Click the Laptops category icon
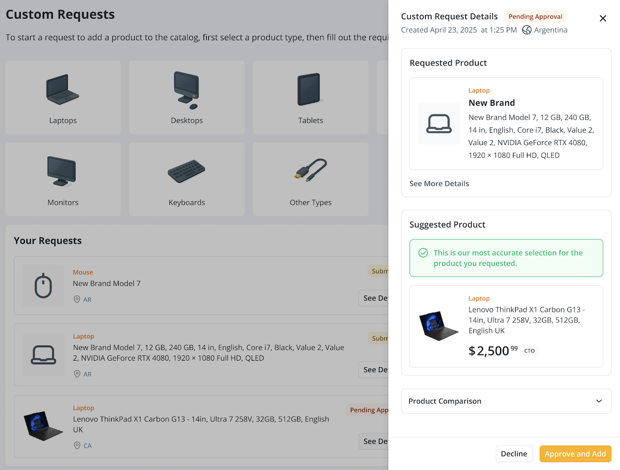This screenshot has width=620, height=470. click(x=63, y=90)
